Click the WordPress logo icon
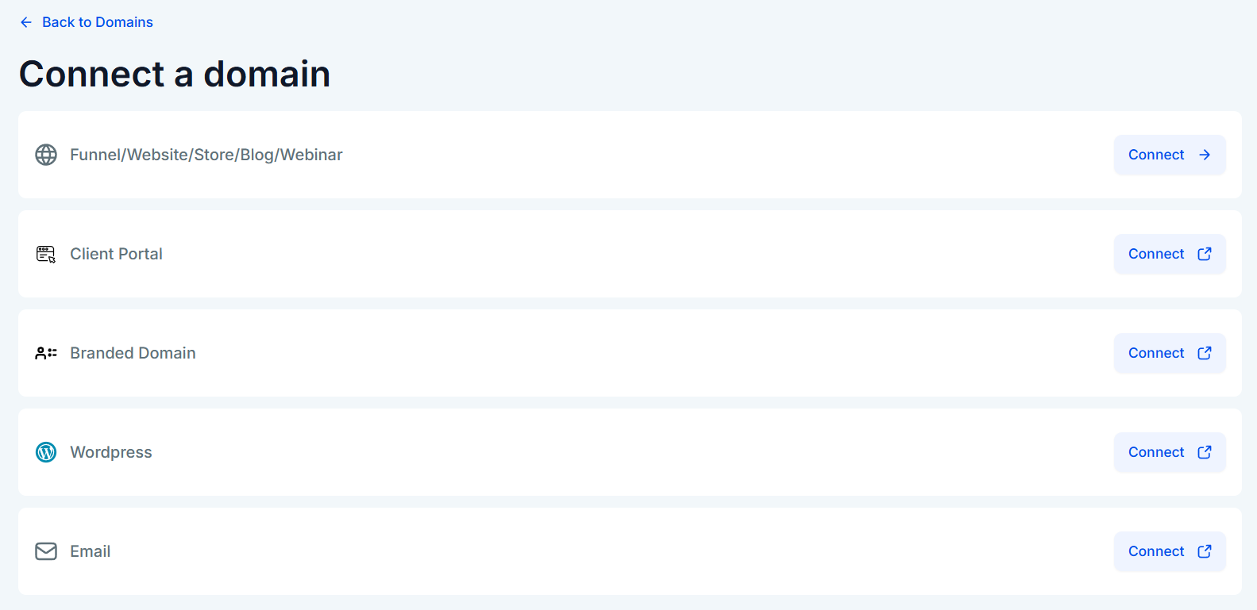This screenshot has width=1257, height=610. point(46,452)
